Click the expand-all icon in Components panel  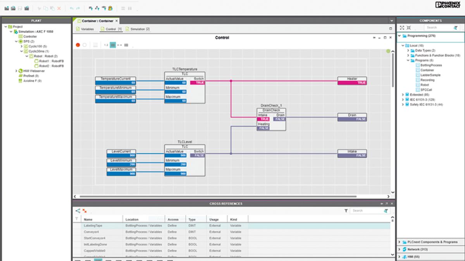tap(402, 27)
